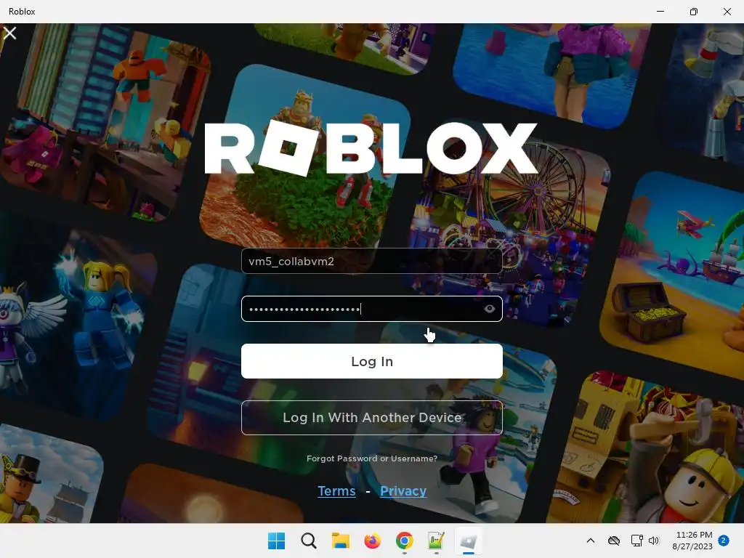The height and width of the screenshot is (558, 744).
Task: Open the clock showing 11:26 PM
Action: pyautogui.click(x=692, y=541)
